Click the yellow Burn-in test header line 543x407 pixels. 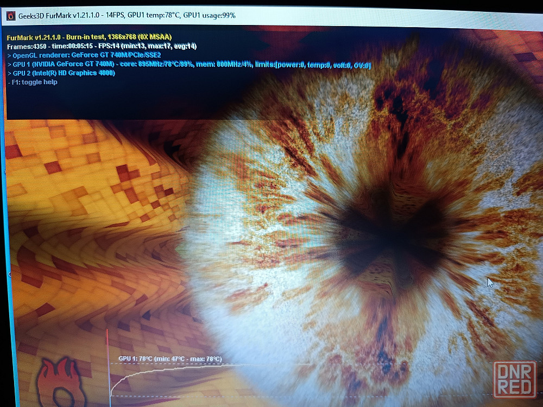click(x=89, y=37)
